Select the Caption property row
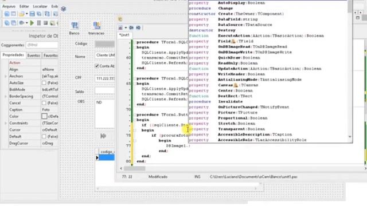The height and width of the screenshot is (206, 367). [33, 110]
